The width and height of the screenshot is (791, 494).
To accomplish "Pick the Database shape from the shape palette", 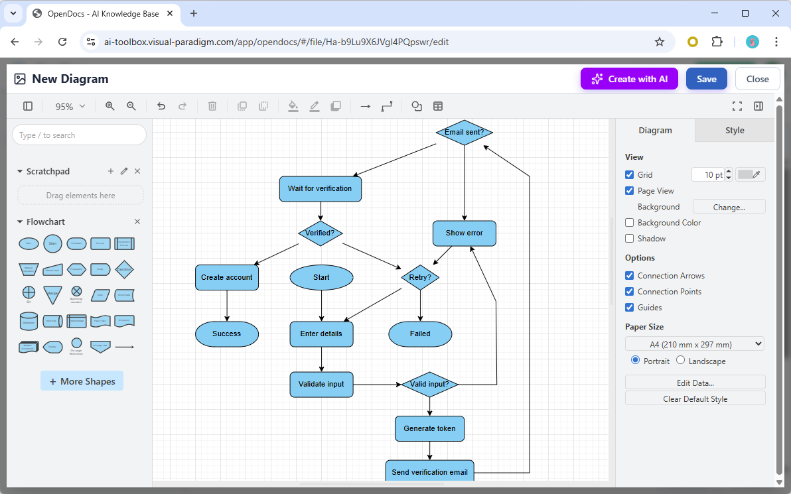I will click(x=29, y=321).
